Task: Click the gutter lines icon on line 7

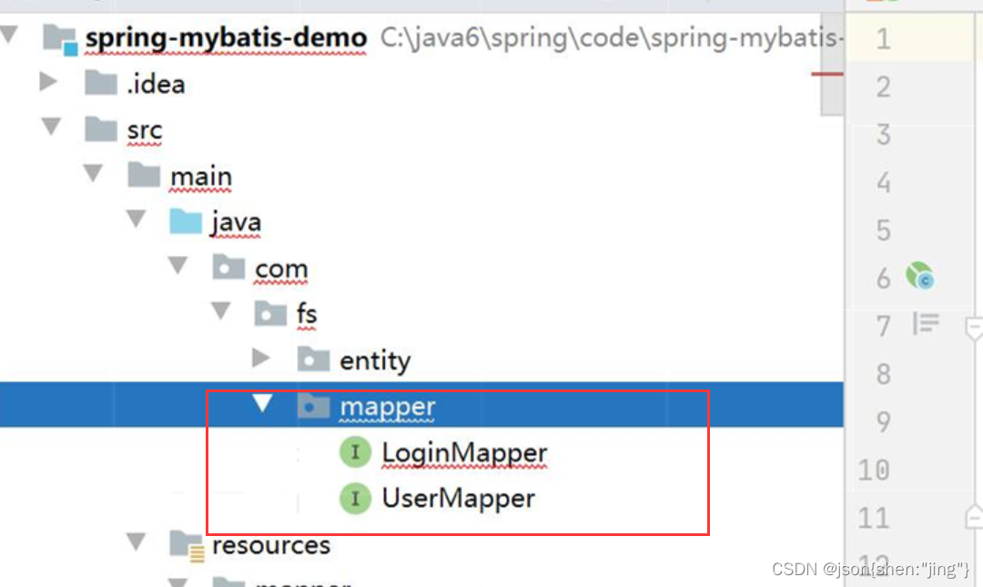Action: (926, 323)
